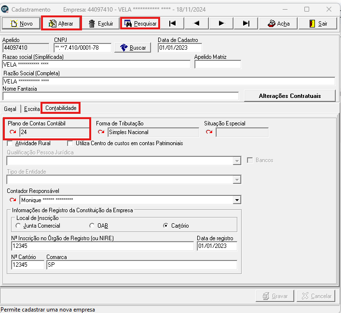Go to previous record arrow

pos(197,23)
